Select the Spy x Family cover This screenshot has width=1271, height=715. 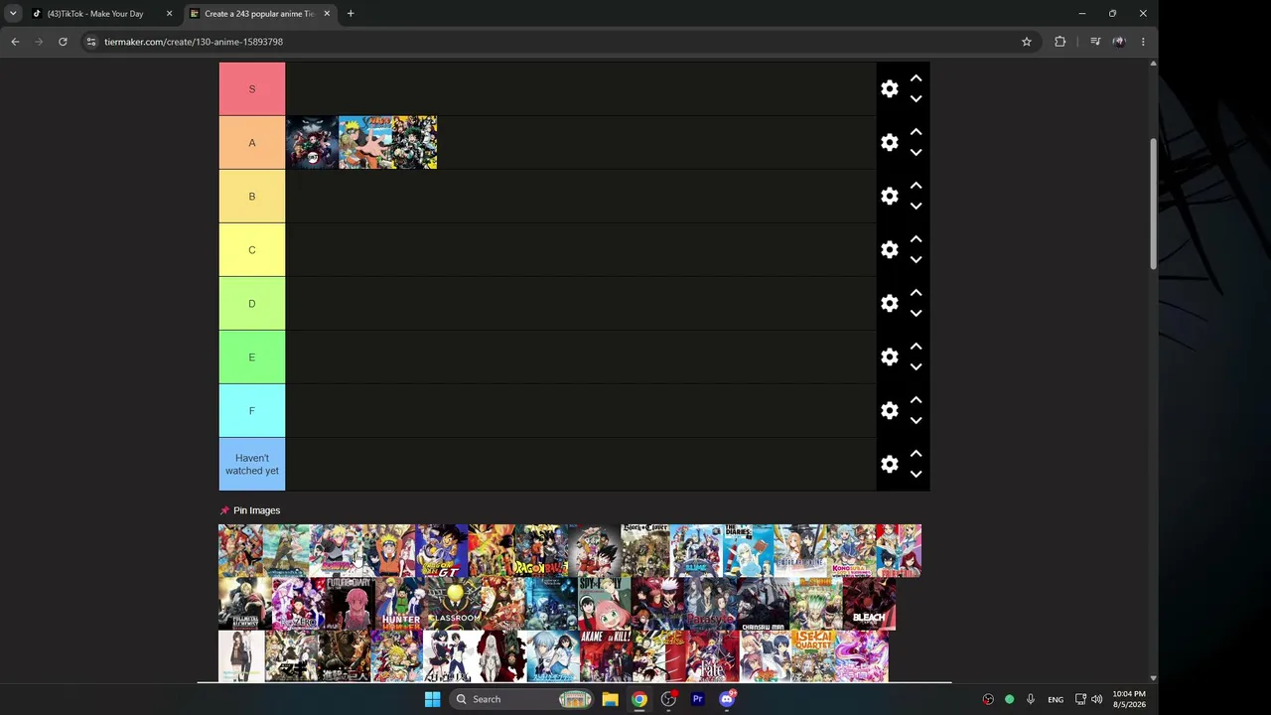click(604, 605)
